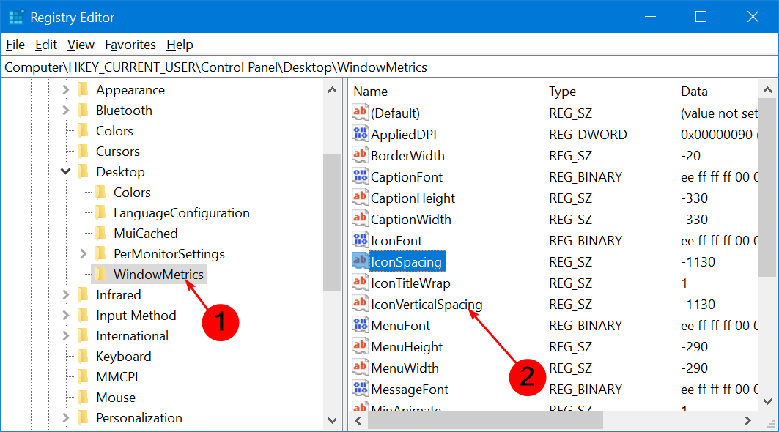This screenshot has height=432, width=779.
Task: Click values pane horizontal scroll right arrow
Action: pyautogui.click(x=747, y=420)
